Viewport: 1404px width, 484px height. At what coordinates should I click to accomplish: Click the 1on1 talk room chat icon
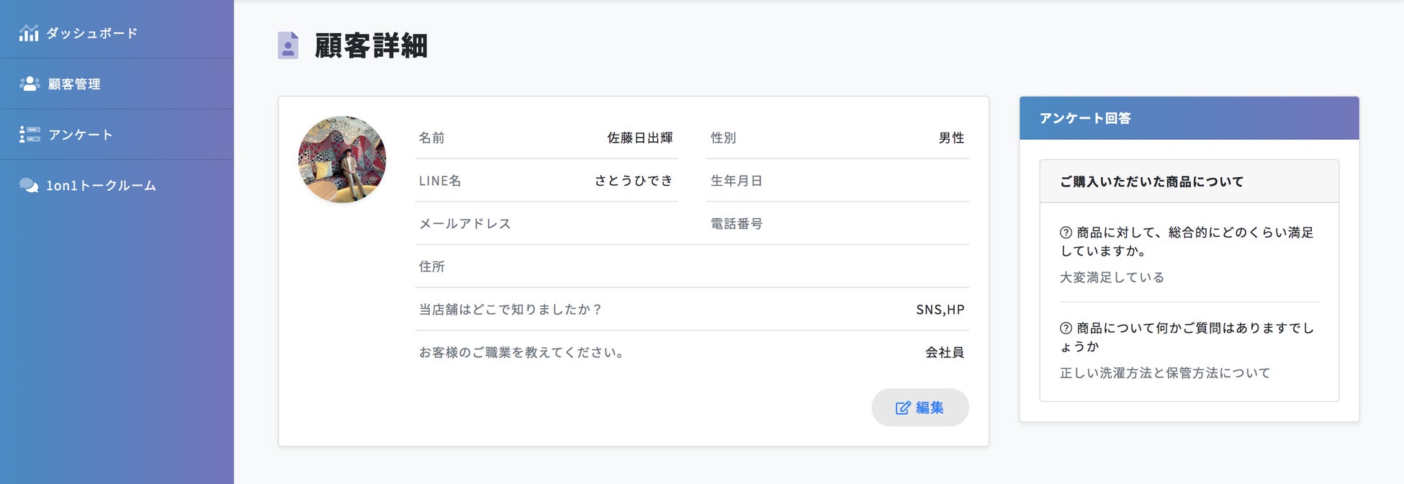[29, 185]
